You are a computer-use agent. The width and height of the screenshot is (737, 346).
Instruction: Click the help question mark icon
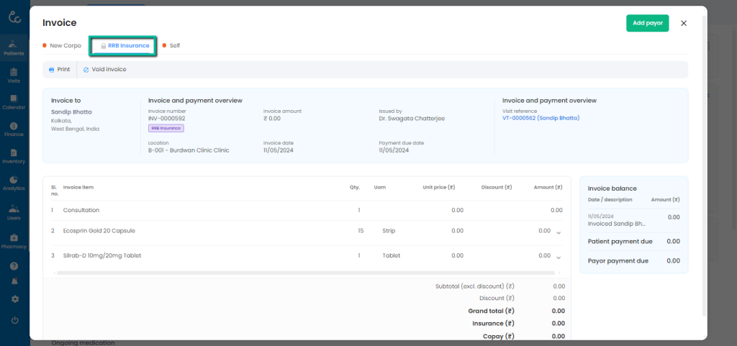(14, 266)
